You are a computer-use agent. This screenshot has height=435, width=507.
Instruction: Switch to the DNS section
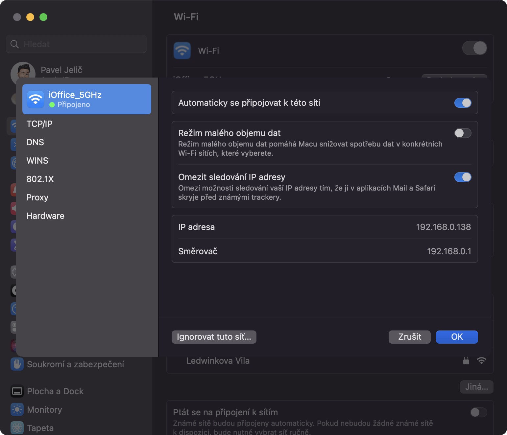35,142
